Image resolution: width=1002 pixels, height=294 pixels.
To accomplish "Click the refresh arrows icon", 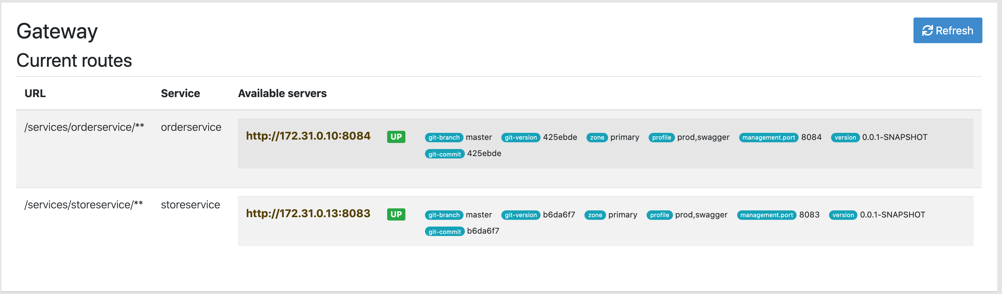I will [927, 30].
